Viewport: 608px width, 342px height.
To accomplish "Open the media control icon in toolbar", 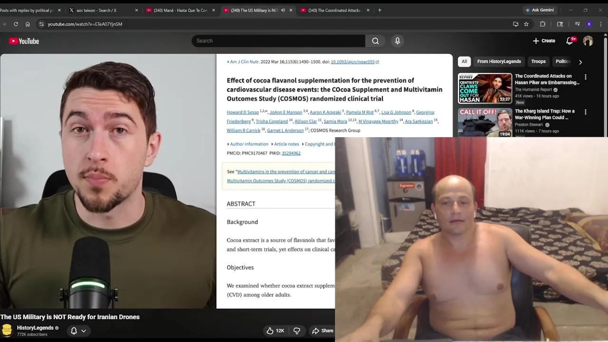I will [577, 24].
